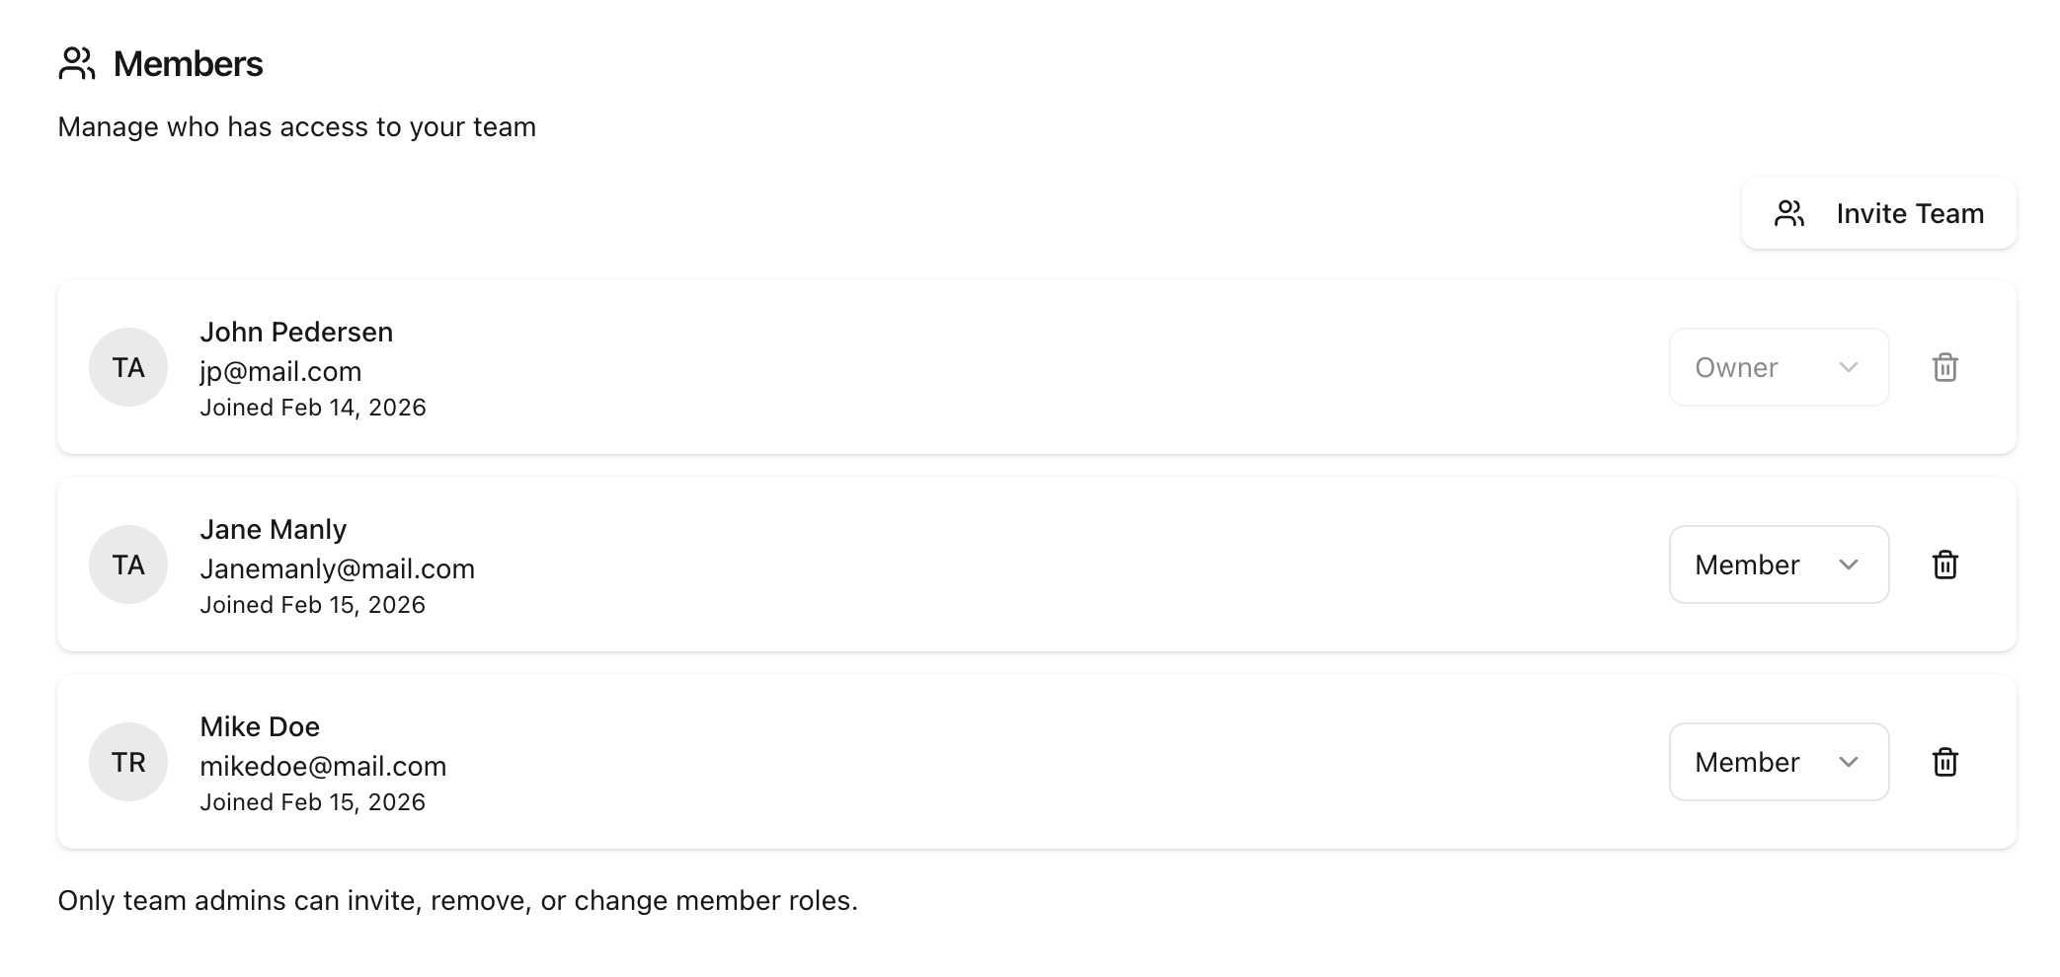Click John's "Joined Feb 14, 2026" date

[312, 408]
